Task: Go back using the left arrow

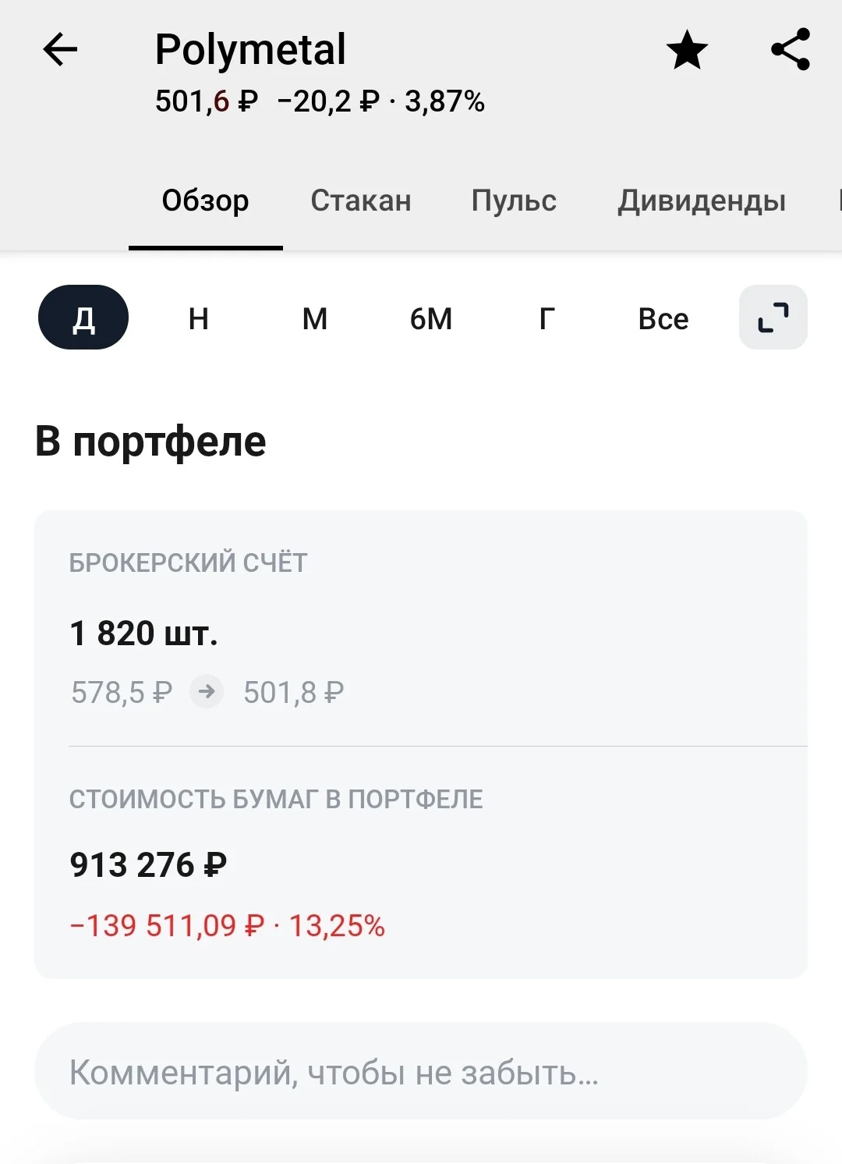Action: click(60, 50)
